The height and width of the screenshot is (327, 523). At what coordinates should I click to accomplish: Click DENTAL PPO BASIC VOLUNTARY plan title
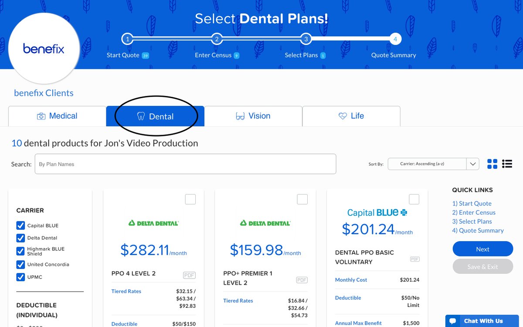[x=364, y=257]
